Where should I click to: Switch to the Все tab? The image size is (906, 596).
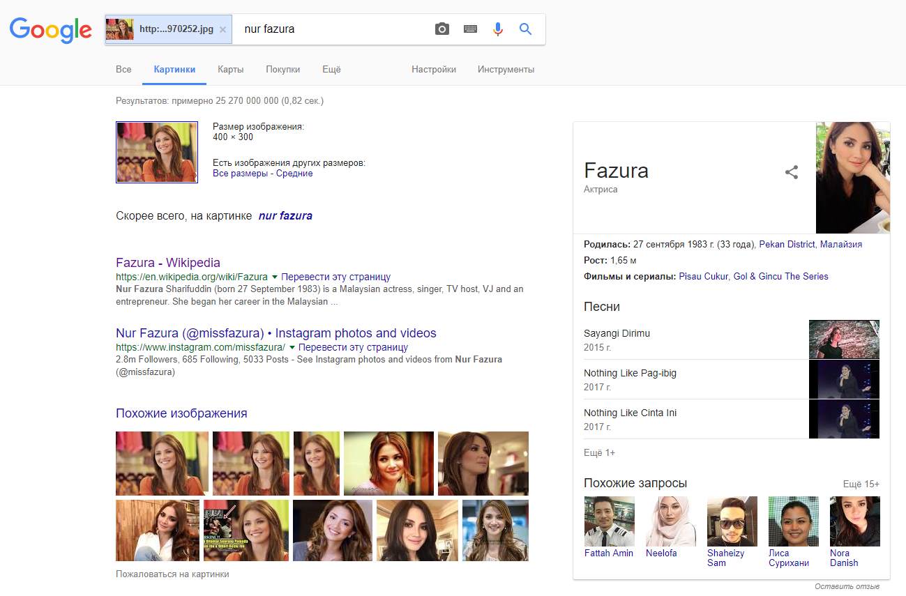[x=123, y=69]
